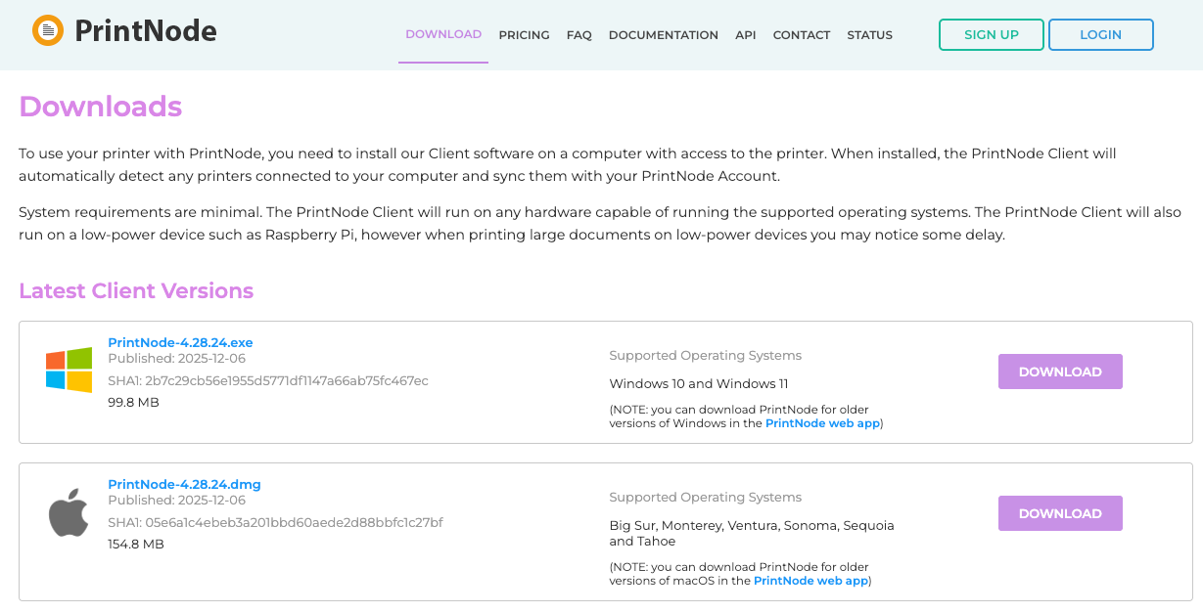Click the Login button
1203x613 pixels.
[x=1100, y=34]
